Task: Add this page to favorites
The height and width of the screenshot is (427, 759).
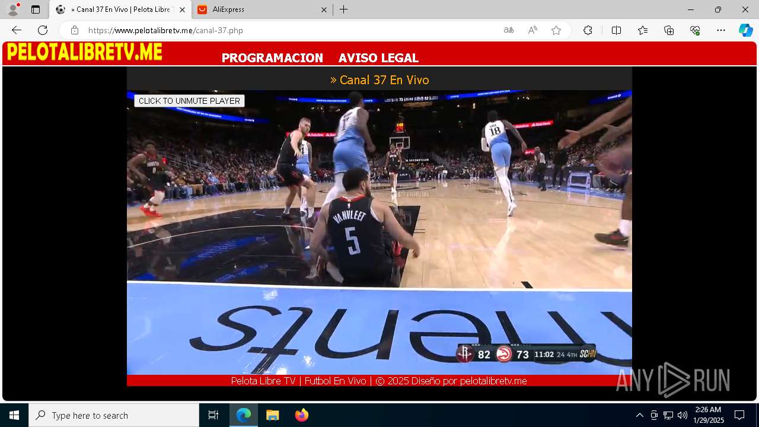Action: [x=556, y=30]
